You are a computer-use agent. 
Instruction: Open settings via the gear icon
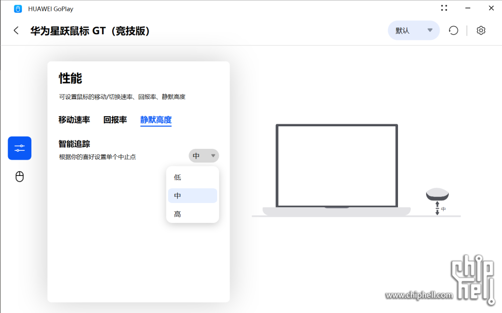481,31
